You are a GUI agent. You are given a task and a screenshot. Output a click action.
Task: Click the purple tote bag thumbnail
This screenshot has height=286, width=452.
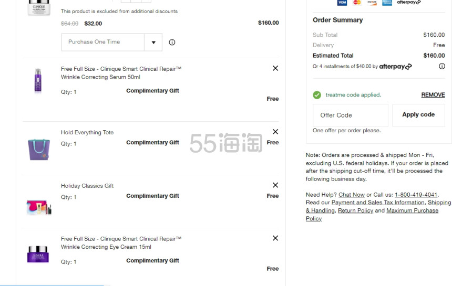tap(38, 150)
